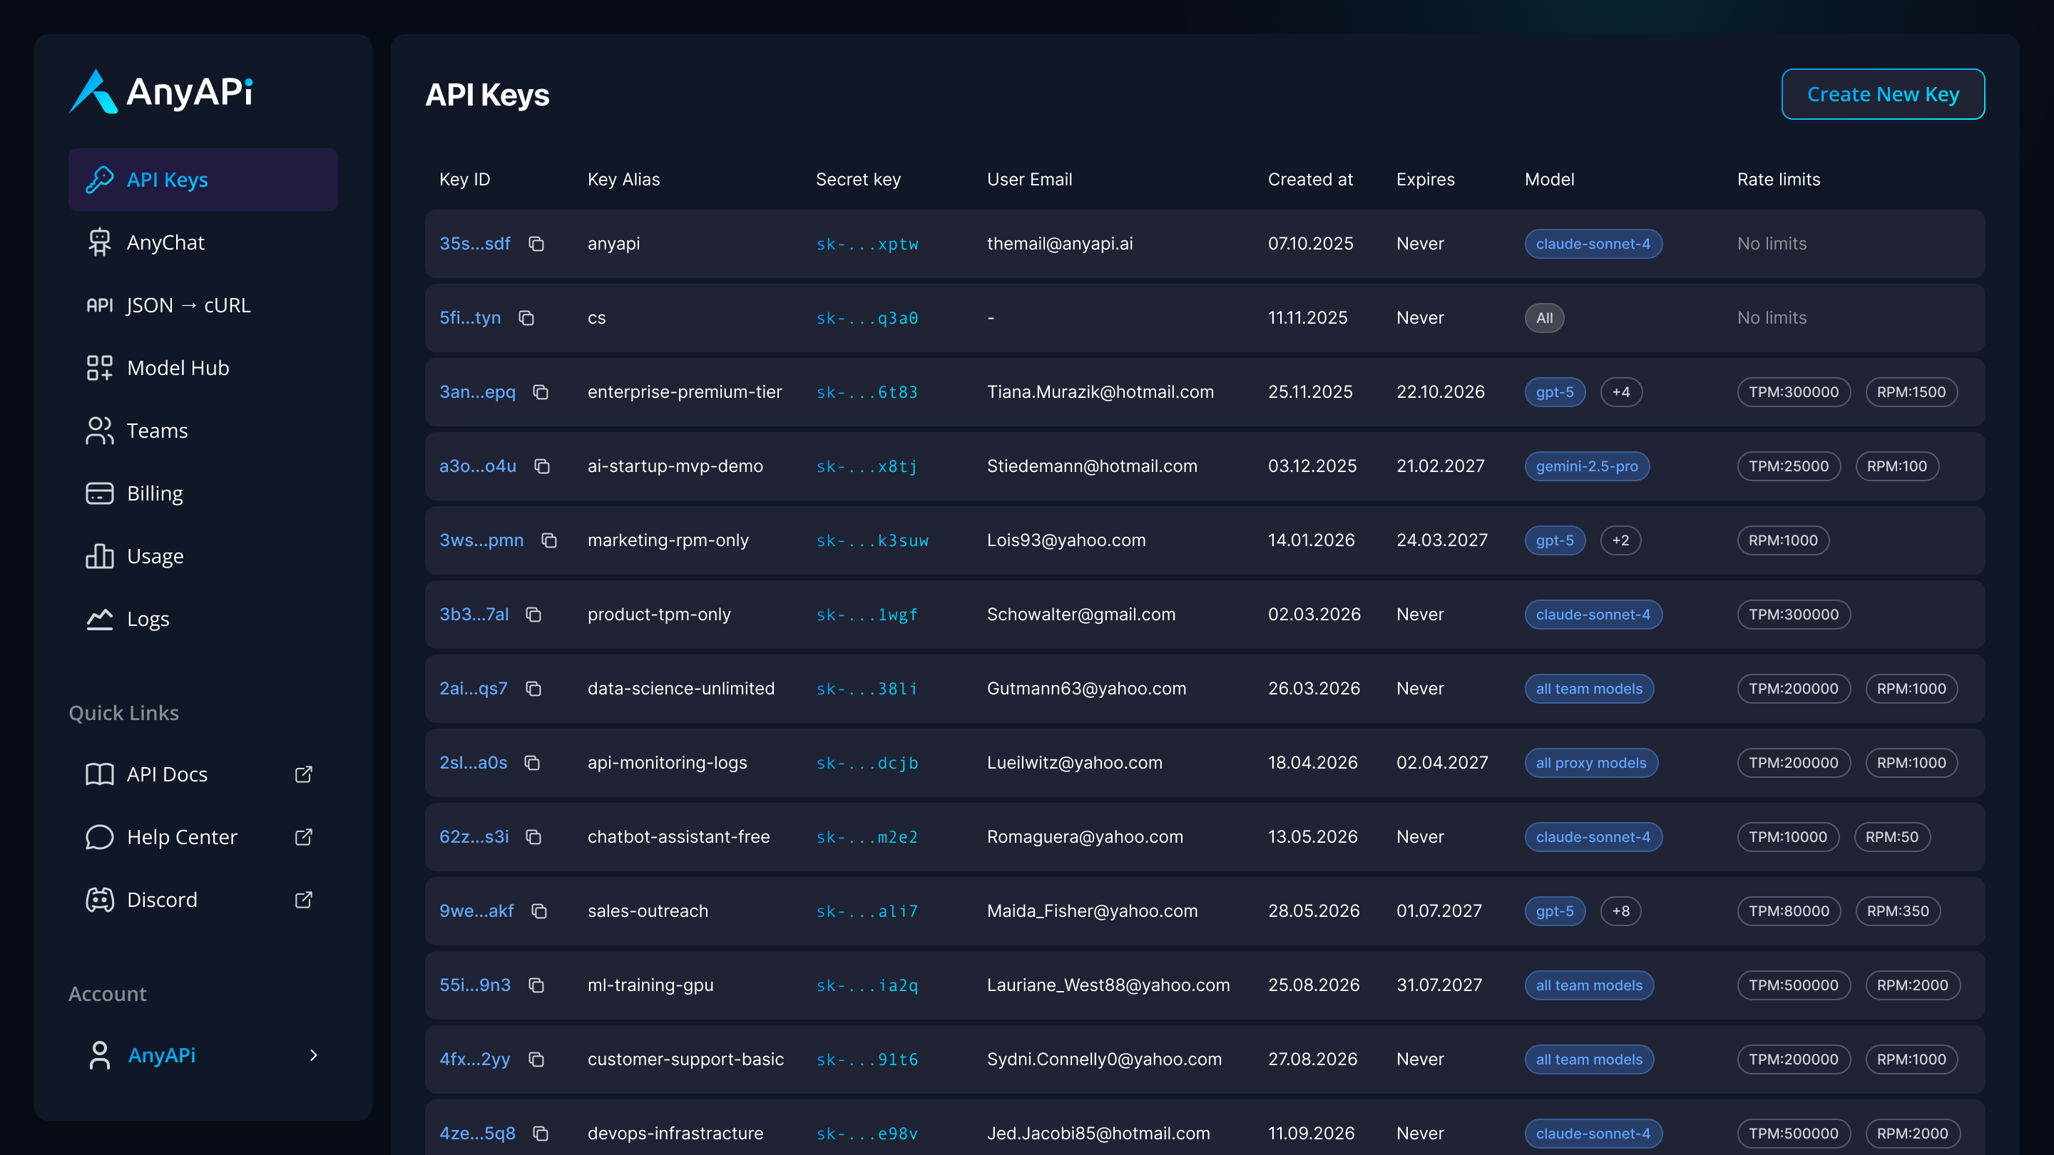Expand +4 models on enterprise-premium-tier
Screen dimensions: 2054x1155
[x=1620, y=392]
